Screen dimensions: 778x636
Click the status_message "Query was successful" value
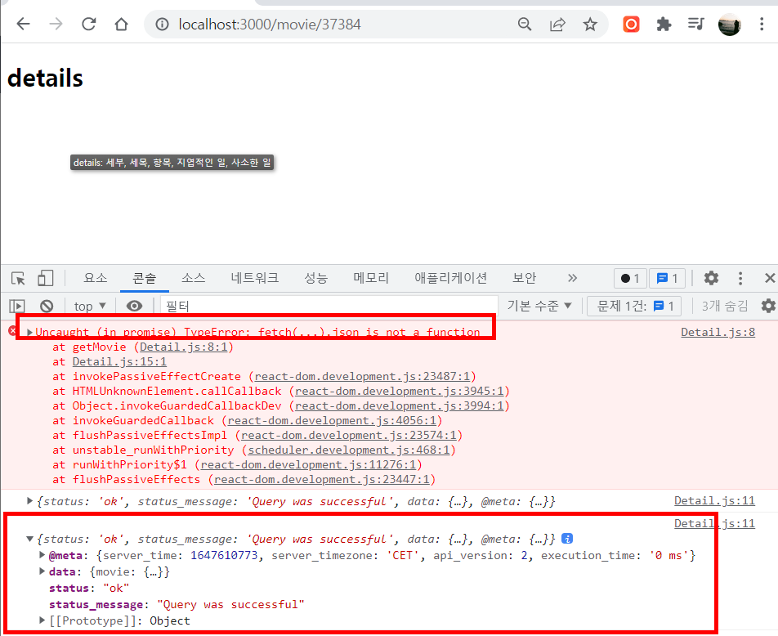230,604
